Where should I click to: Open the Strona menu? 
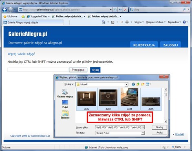pos(139,22)
